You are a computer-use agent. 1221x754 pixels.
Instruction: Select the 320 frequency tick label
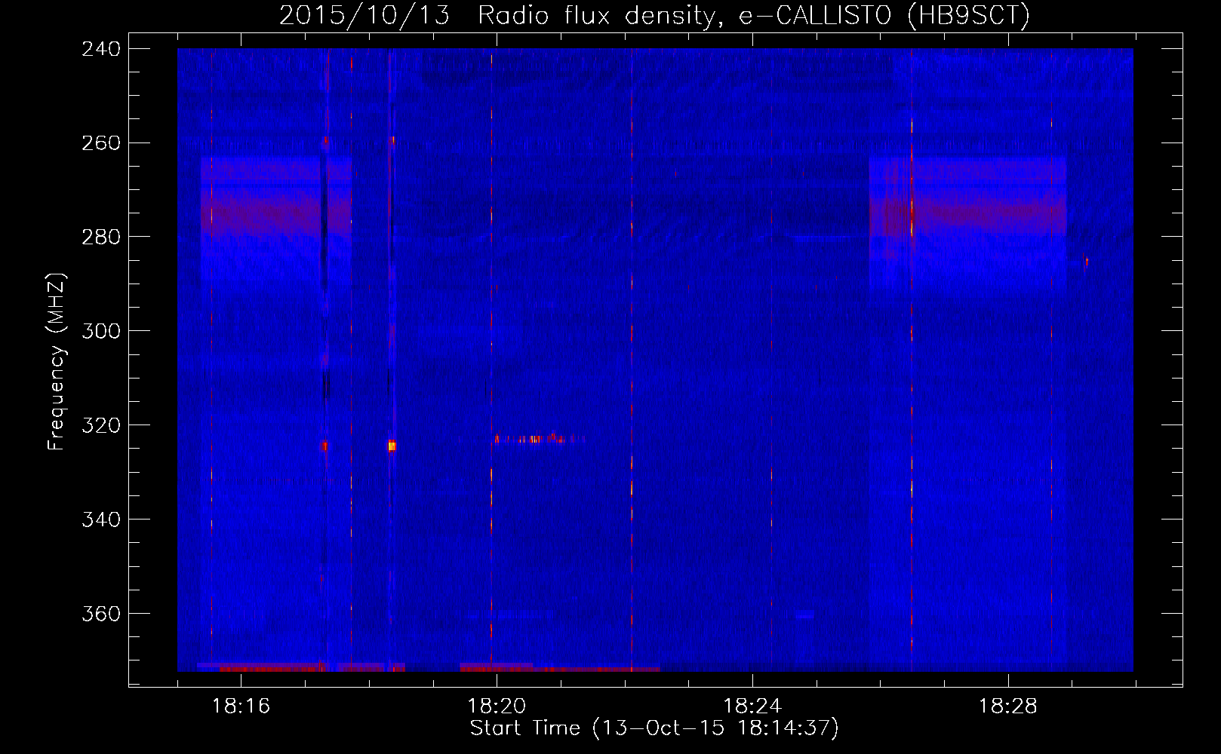[x=101, y=425]
